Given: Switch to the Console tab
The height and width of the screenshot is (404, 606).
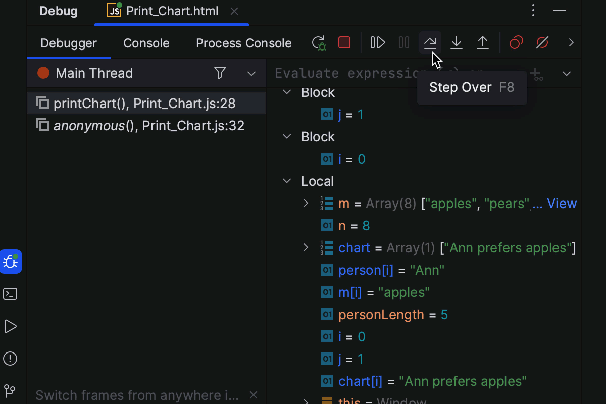Looking at the screenshot, I should pos(146,43).
